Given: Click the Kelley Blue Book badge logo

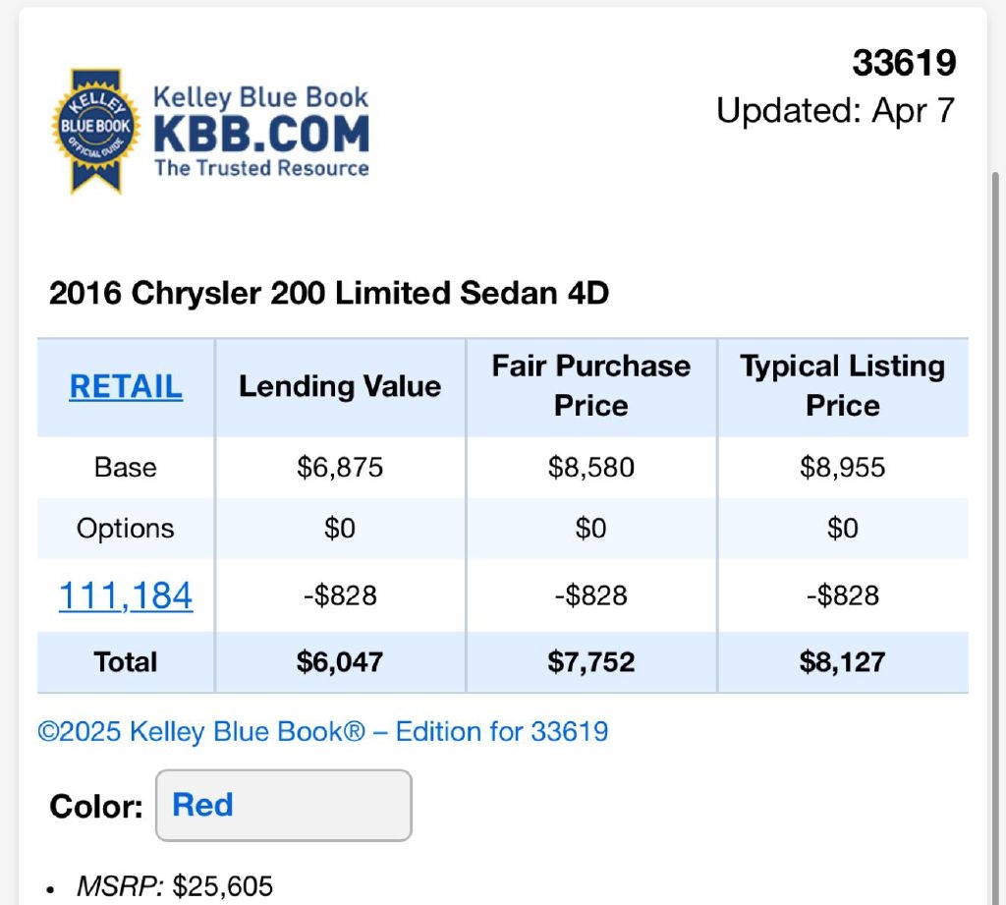Looking at the screenshot, I should pos(95,130).
